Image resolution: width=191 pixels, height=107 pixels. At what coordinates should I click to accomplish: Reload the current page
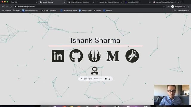click(x=11, y=7)
